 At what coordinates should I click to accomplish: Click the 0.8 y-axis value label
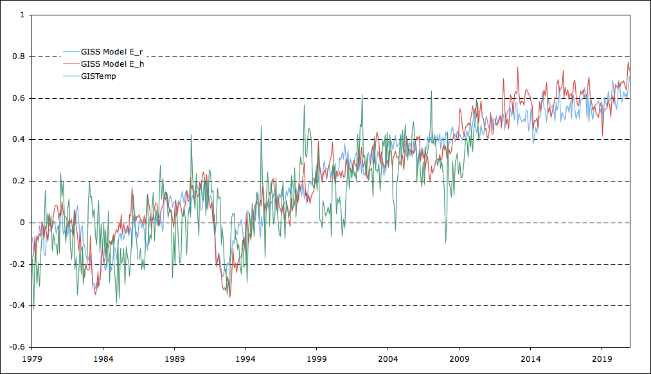point(19,56)
